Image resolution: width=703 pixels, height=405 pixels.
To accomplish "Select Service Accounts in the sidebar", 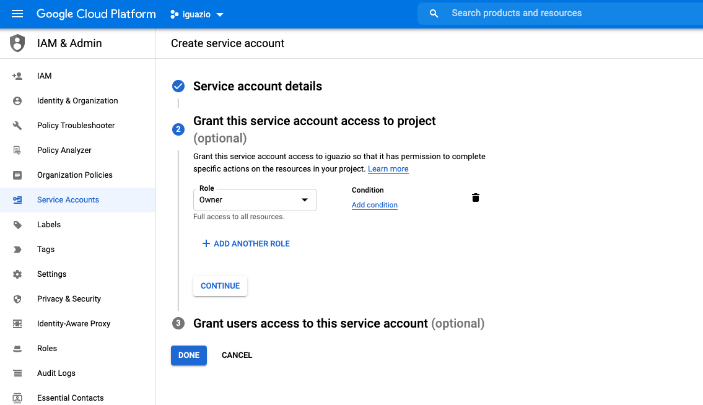I will [68, 199].
